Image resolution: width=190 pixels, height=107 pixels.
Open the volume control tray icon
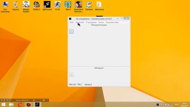[x=169, y=105]
